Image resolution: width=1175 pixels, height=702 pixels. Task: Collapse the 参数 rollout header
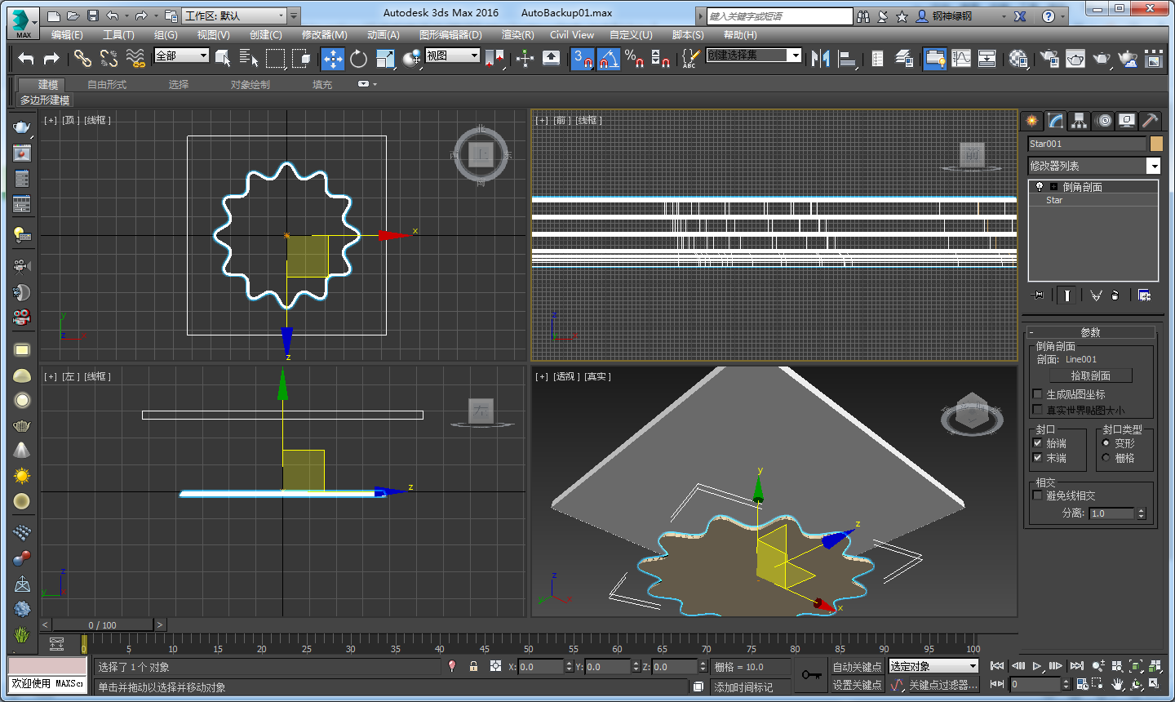(x=1091, y=332)
